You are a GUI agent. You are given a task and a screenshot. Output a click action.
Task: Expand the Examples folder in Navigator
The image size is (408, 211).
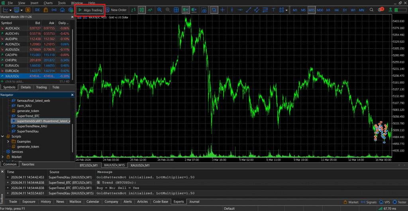pyautogui.click(x=8, y=142)
